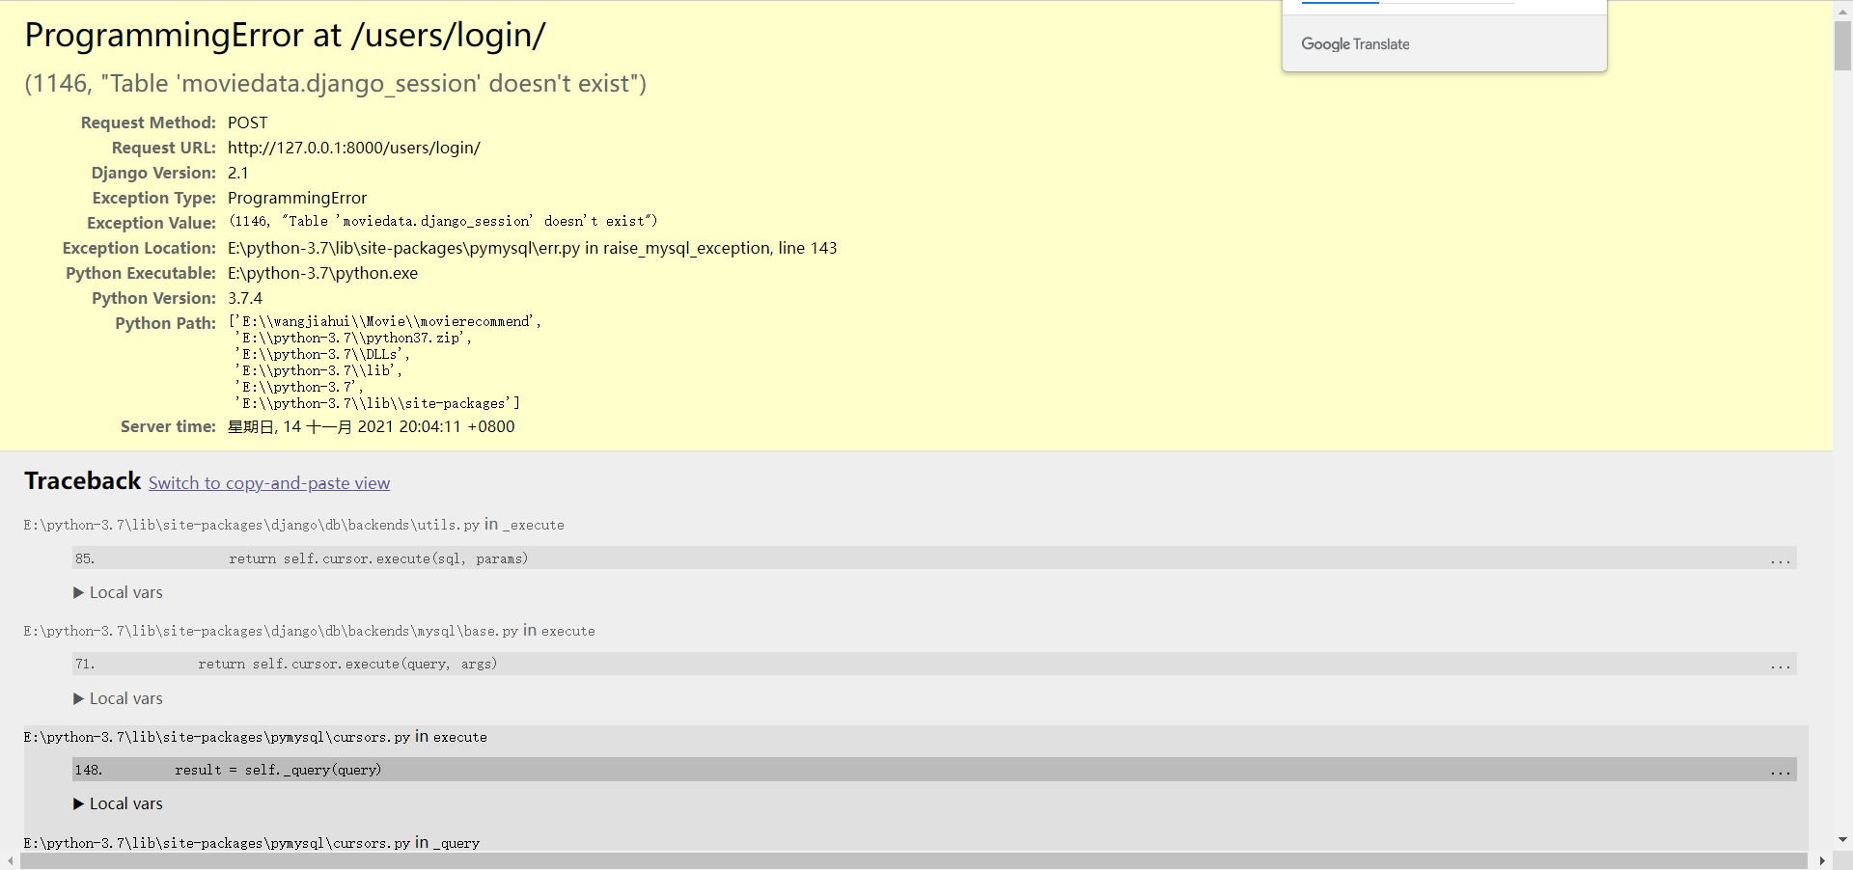Expand hidden context via ellipsis on line 85
This screenshot has height=870, width=1853.
click(x=1779, y=558)
